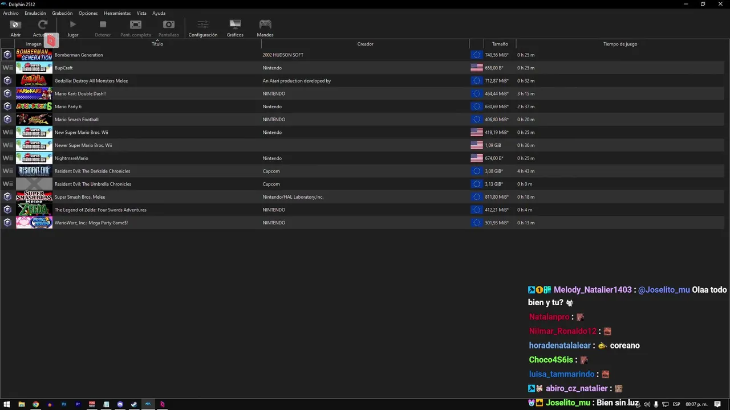This screenshot has width=730, height=410.
Task: Select the Godzilla game banner thumbnail
Action: tap(34, 81)
